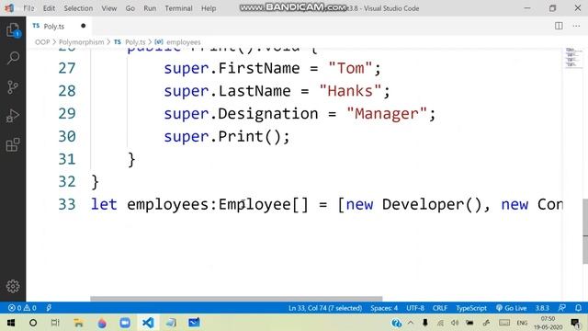Open the Help menu
The height and width of the screenshot is (331, 588).
tap(209, 8)
